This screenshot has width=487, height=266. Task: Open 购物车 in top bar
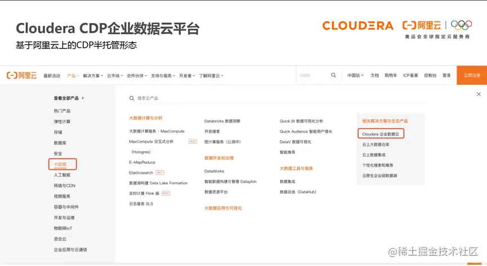pyautogui.click(x=391, y=75)
